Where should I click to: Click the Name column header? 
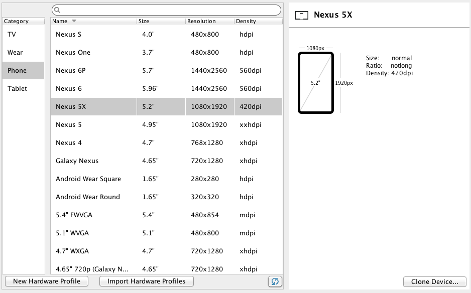click(93, 21)
